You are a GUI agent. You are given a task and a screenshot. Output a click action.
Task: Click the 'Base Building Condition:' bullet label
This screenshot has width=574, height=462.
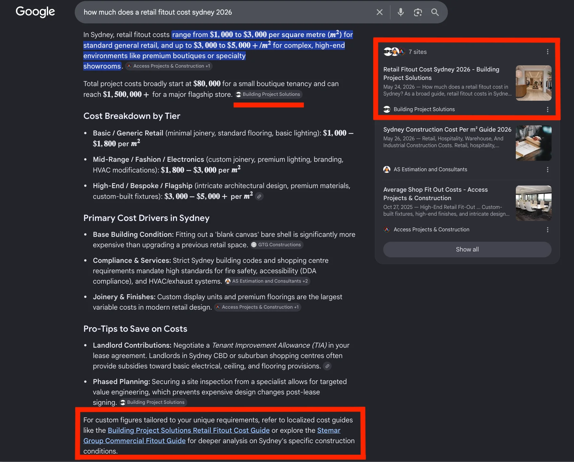pos(133,235)
